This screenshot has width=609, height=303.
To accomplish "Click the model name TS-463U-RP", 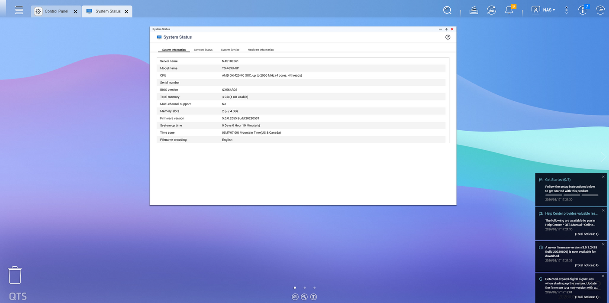I will (230, 68).
